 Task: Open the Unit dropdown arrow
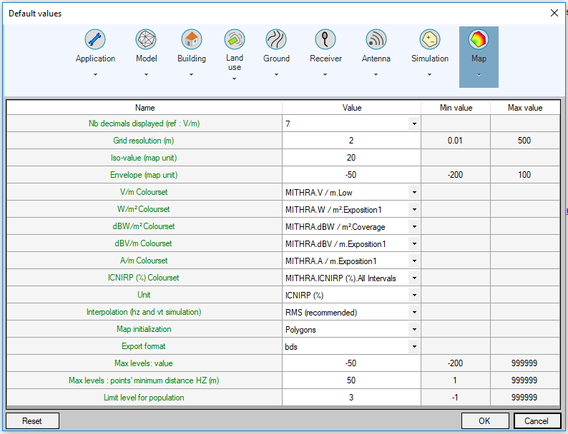pos(414,296)
